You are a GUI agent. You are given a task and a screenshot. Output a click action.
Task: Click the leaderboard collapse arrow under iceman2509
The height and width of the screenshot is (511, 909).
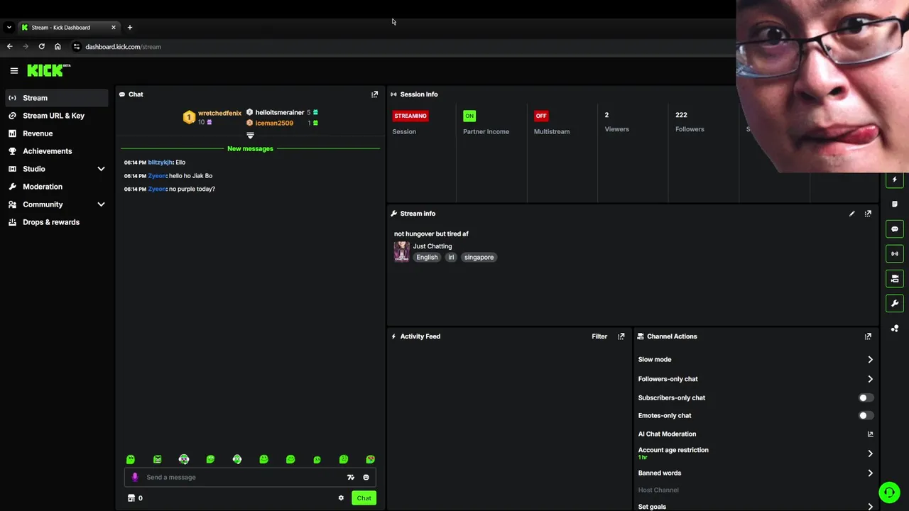[x=250, y=136]
